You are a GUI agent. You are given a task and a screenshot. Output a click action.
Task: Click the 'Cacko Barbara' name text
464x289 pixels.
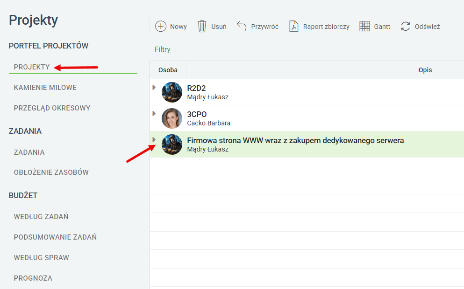tap(208, 123)
